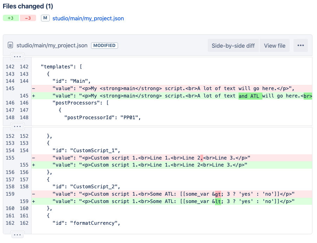317x243 pixels.
Task: Click the document icon in diff header
Action: (x=11, y=46)
